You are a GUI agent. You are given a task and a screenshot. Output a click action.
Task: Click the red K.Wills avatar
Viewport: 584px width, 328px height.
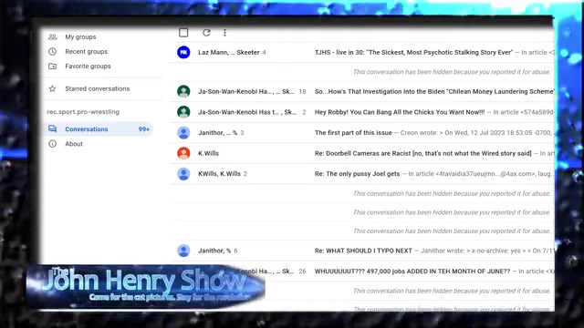coord(183,153)
